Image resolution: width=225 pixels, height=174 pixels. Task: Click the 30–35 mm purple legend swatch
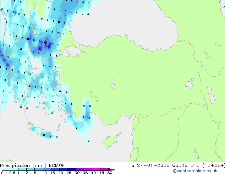[x=79, y=169]
